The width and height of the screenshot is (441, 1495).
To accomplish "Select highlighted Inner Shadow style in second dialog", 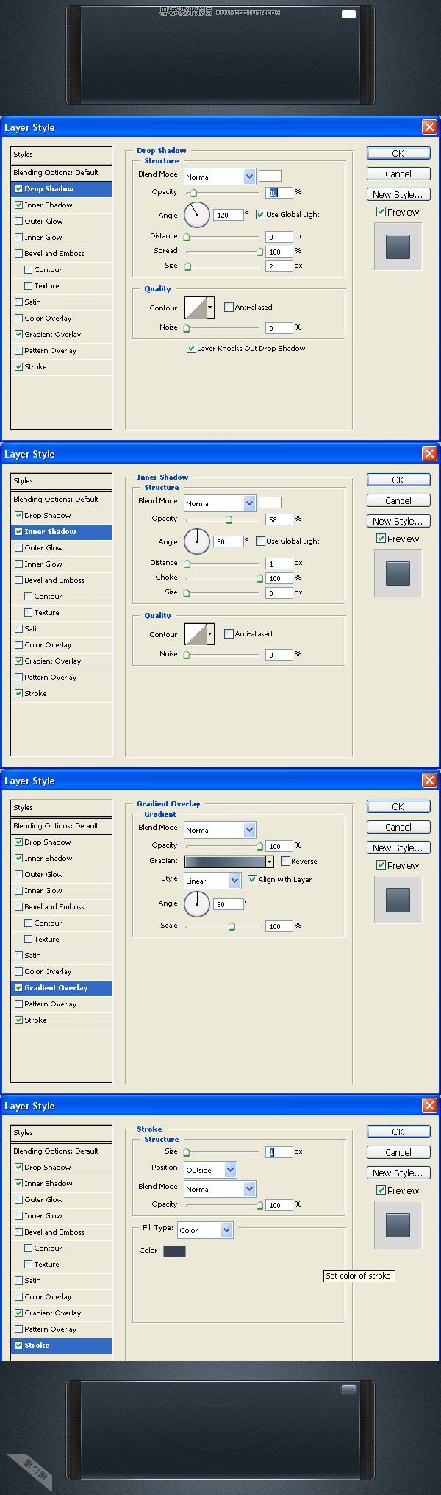I will [x=62, y=531].
